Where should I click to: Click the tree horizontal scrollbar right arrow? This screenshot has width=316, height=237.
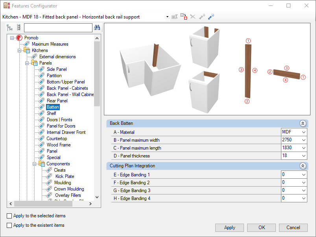[91, 204]
